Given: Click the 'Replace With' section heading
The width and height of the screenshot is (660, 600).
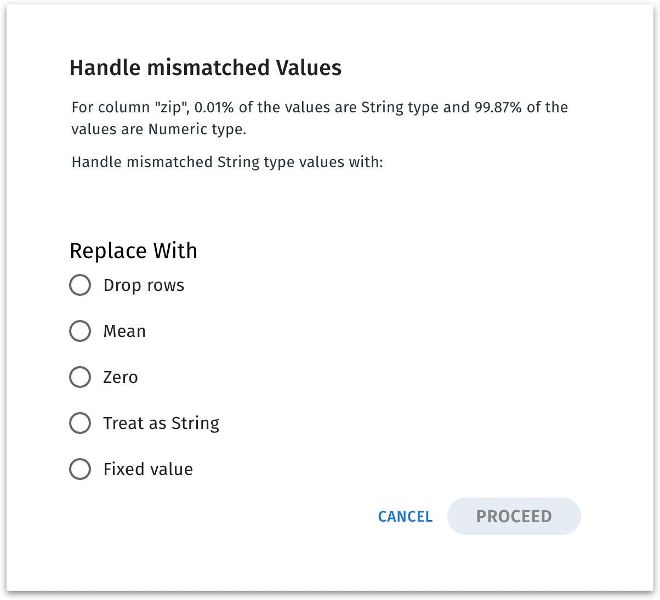Looking at the screenshot, I should pyautogui.click(x=133, y=251).
